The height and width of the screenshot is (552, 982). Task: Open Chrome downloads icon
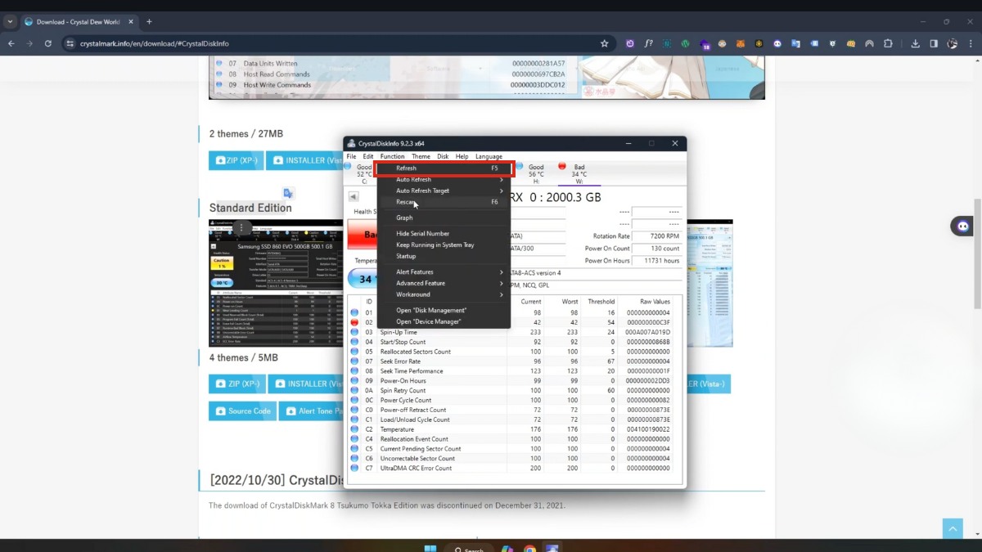[916, 43]
